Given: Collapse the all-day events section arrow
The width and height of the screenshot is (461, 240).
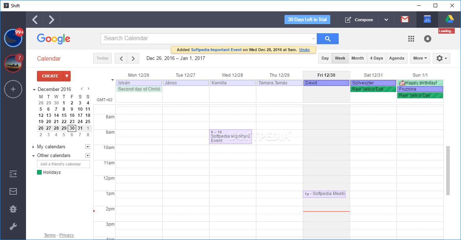Looking at the screenshot, I should tap(113, 80).
